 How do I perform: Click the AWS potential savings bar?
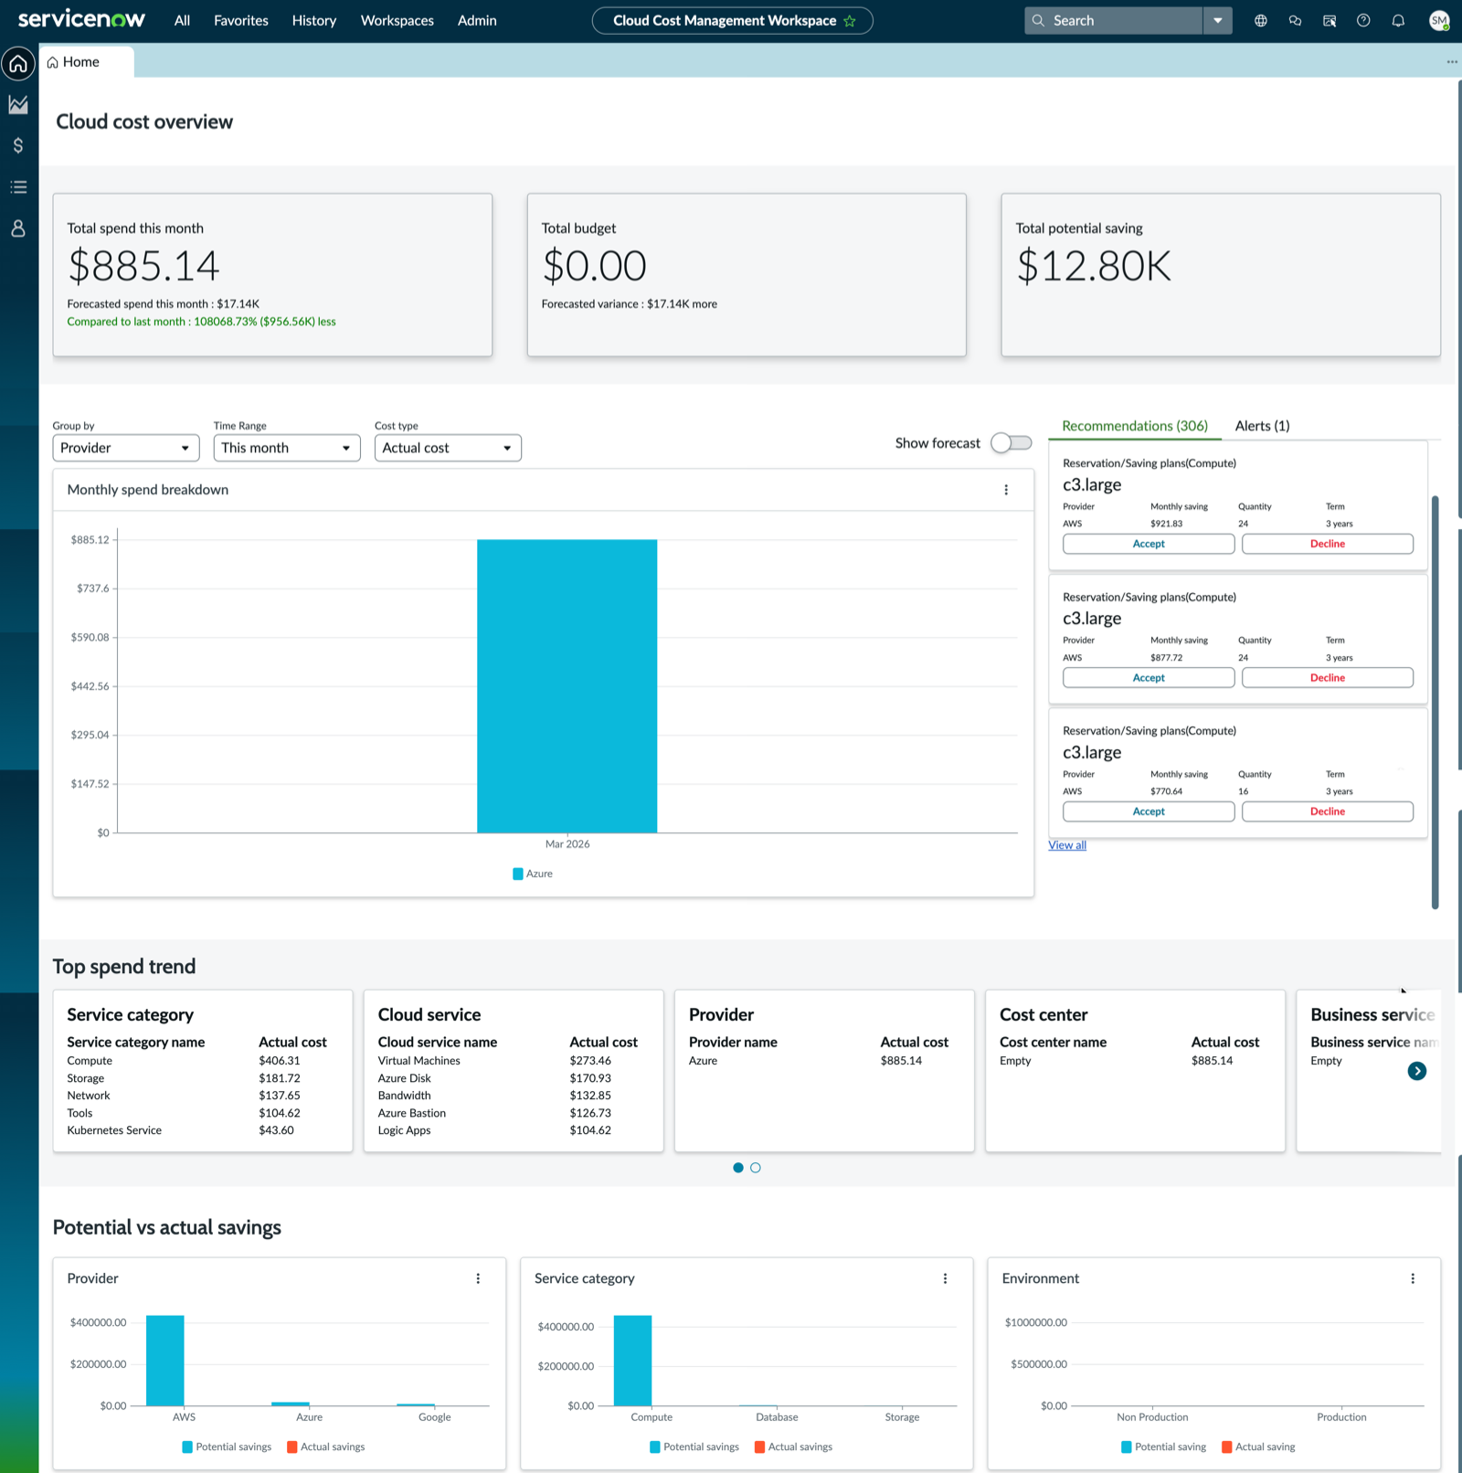click(165, 1360)
